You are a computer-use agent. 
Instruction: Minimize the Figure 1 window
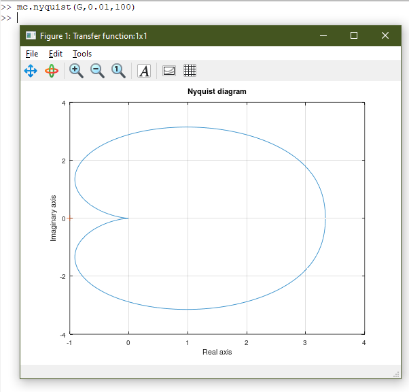coord(324,35)
